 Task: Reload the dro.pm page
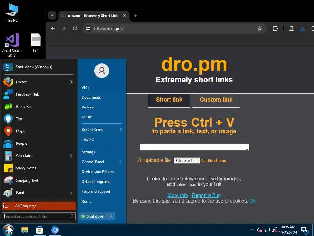tap(75, 29)
